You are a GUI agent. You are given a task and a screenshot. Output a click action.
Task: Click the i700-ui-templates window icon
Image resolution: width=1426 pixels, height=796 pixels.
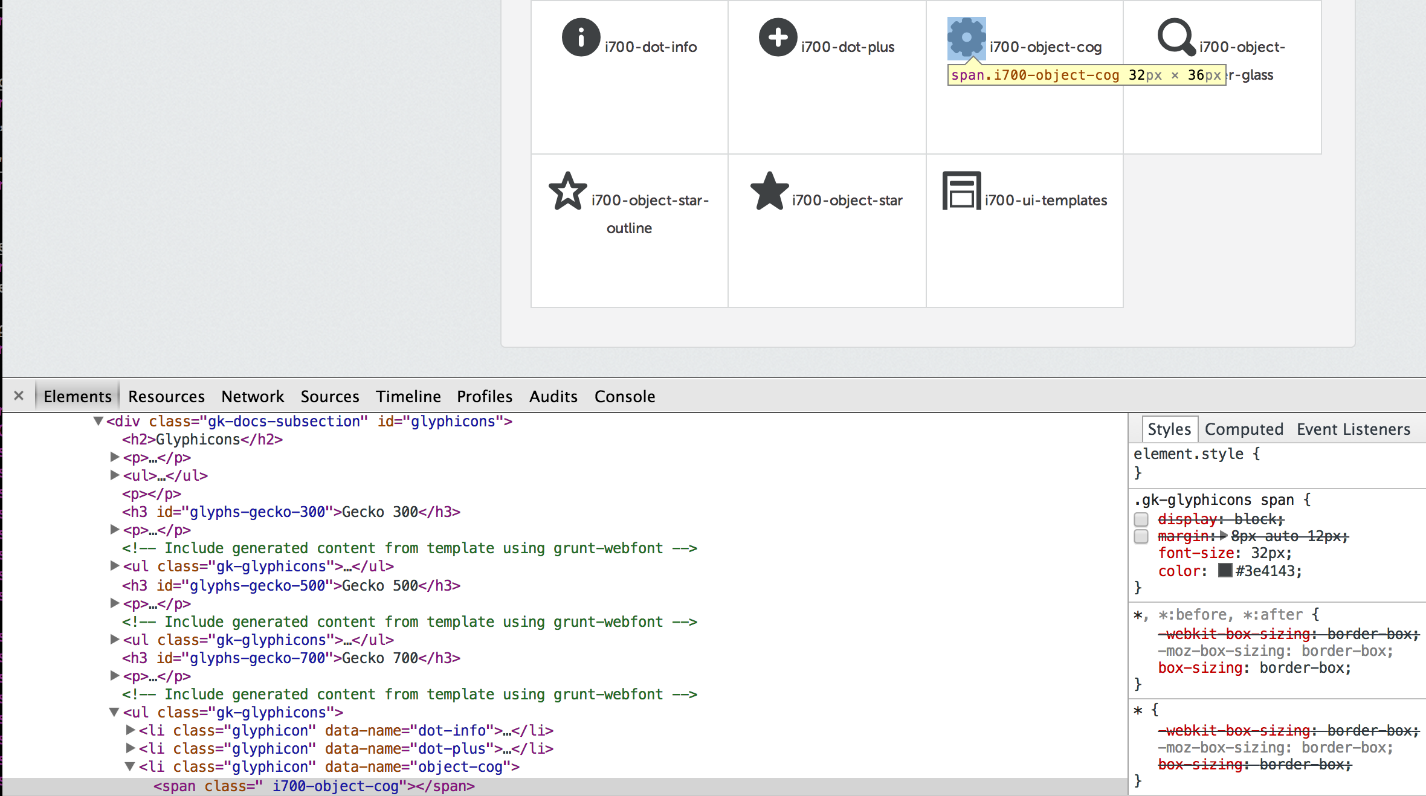(961, 191)
